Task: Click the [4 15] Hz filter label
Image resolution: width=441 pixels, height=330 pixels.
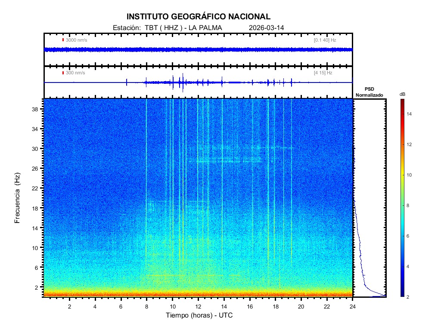Action: point(323,73)
